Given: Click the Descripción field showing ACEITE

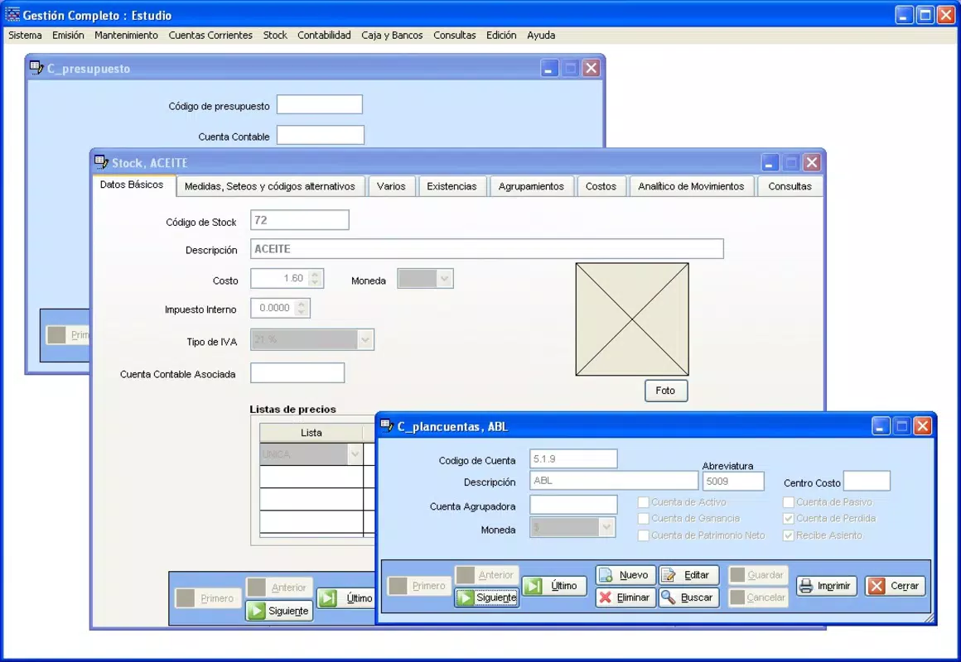Looking at the screenshot, I should [x=486, y=248].
